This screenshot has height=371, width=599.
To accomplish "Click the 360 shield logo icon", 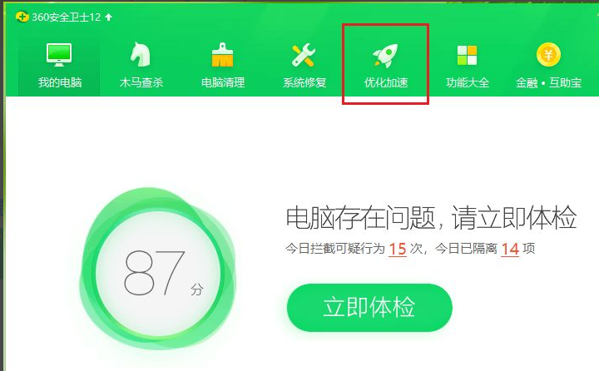I will tap(22, 17).
